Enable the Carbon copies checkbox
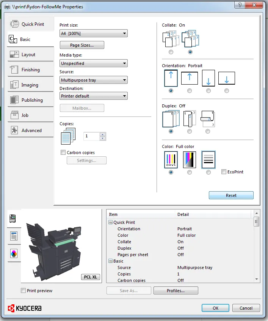The width and height of the screenshot is (268, 321). click(63, 152)
